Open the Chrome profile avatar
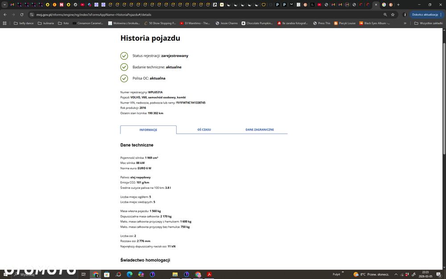The width and height of the screenshot is (446, 279). click(x=404, y=15)
